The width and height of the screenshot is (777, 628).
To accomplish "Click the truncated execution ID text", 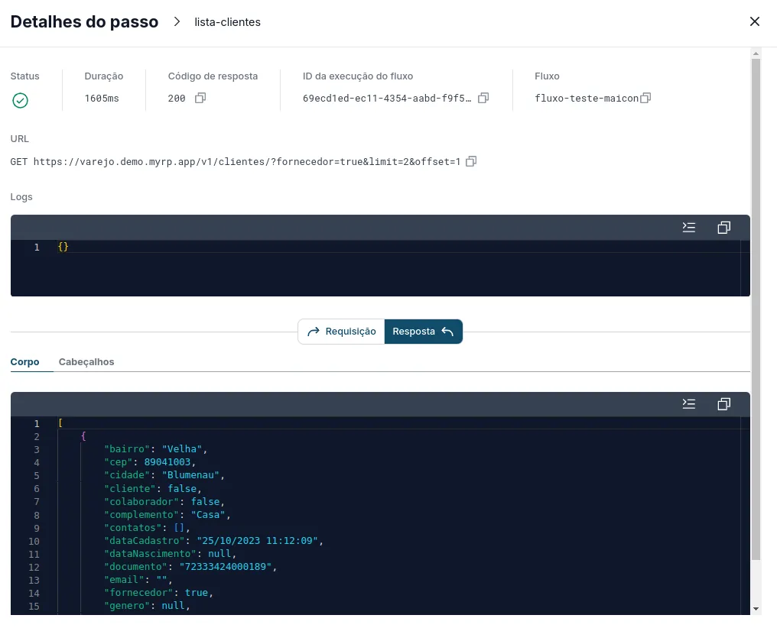I will coord(387,99).
